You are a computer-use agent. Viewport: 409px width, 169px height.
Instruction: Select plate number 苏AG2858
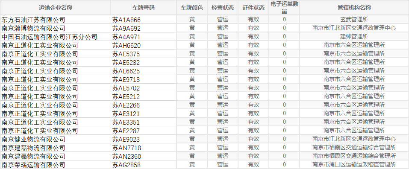[x=144, y=165]
